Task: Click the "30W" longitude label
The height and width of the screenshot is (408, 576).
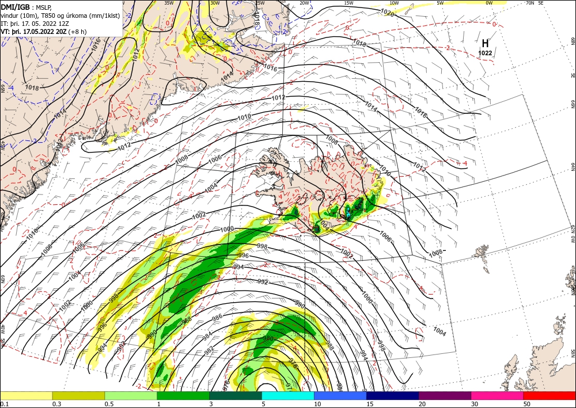Action: [215, 3]
